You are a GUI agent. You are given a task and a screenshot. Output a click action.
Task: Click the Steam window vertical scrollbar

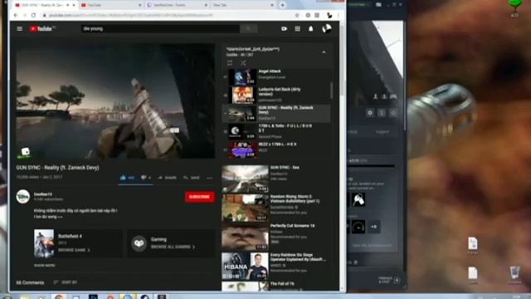[405, 75]
